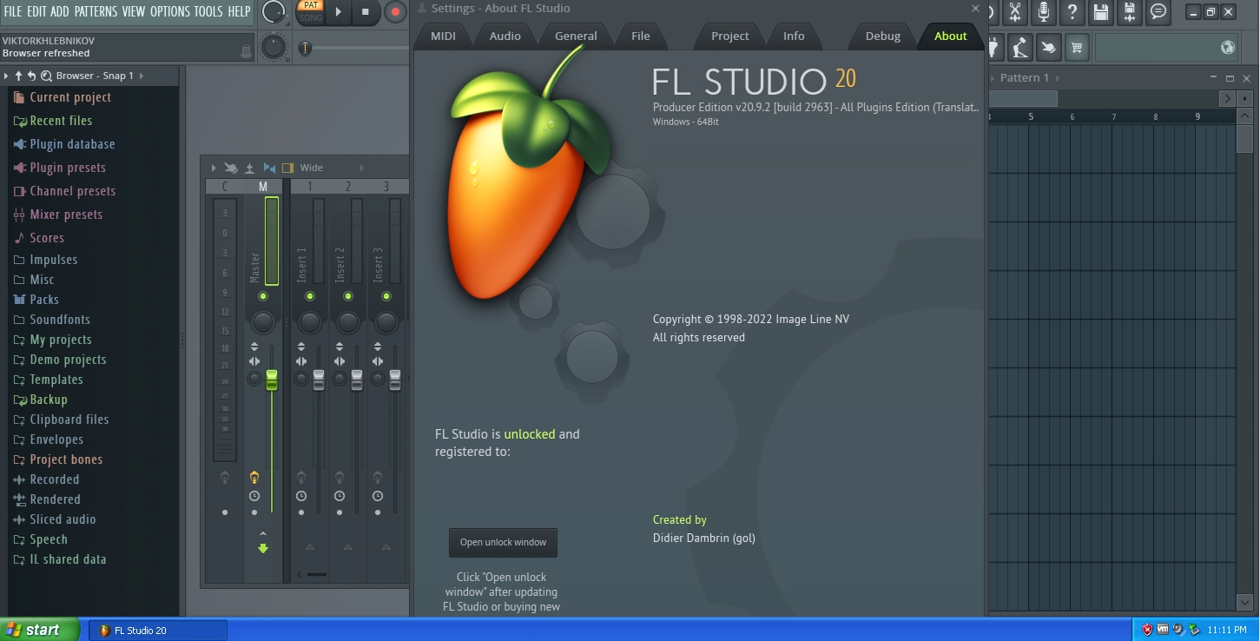Screen dimensions: 1260x641
Task: Click the Master track fader handle
Action: 272,380
